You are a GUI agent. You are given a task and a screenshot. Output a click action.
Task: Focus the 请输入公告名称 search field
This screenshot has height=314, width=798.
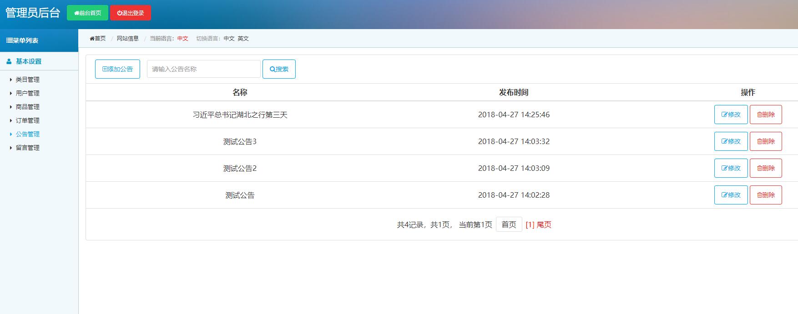coord(203,69)
